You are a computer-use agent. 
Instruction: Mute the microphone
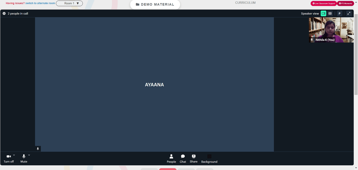24,159
